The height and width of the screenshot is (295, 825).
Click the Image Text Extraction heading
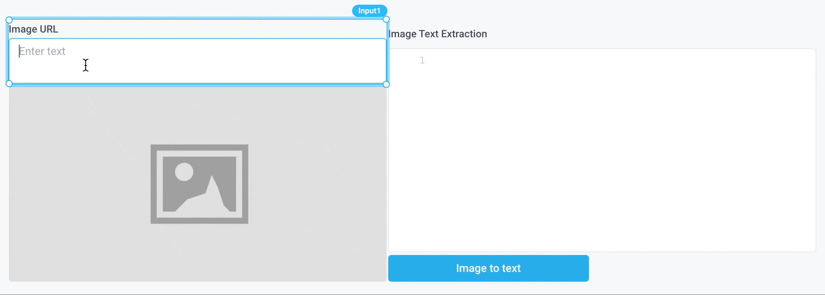coord(438,34)
